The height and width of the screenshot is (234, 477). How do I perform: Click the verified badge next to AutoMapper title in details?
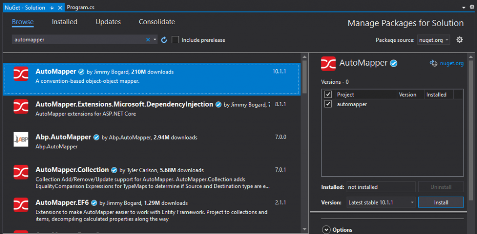394,63
